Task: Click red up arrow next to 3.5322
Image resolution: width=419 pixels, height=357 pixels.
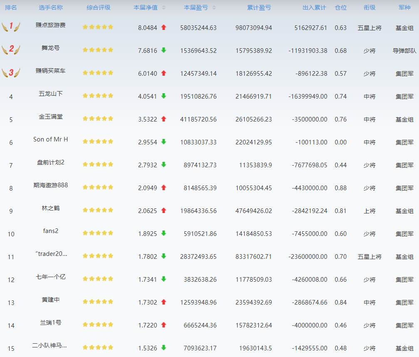Action: click(164, 119)
